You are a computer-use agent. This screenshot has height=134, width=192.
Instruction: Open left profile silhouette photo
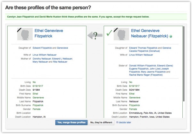[25, 34]
